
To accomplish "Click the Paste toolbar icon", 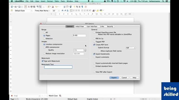I will (49, 7).
